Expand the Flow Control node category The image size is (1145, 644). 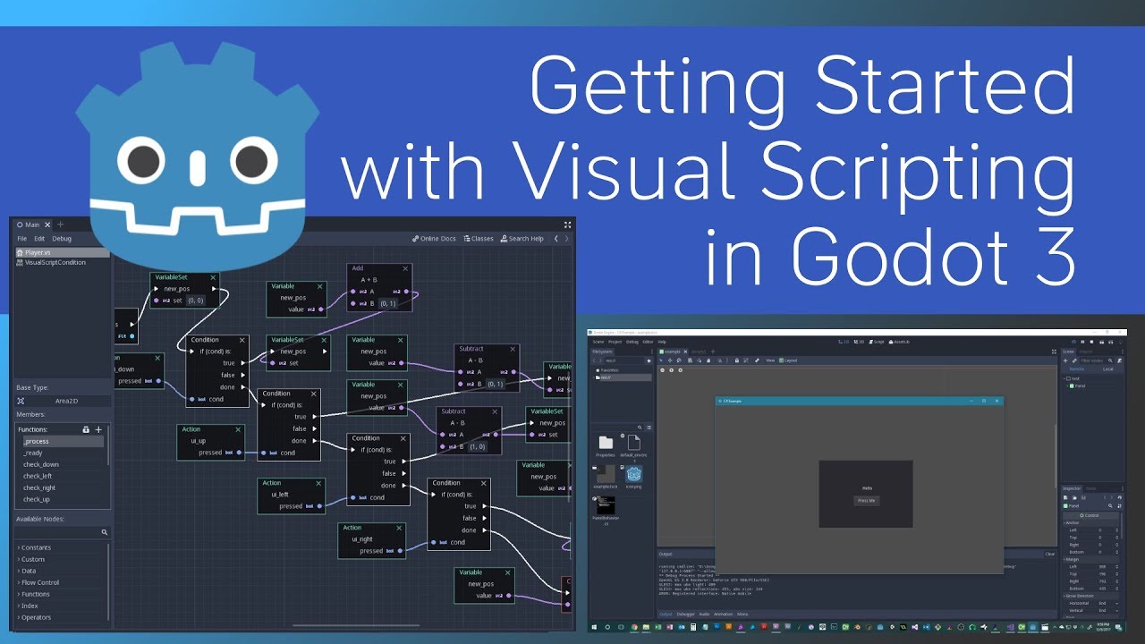pos(40,581)
